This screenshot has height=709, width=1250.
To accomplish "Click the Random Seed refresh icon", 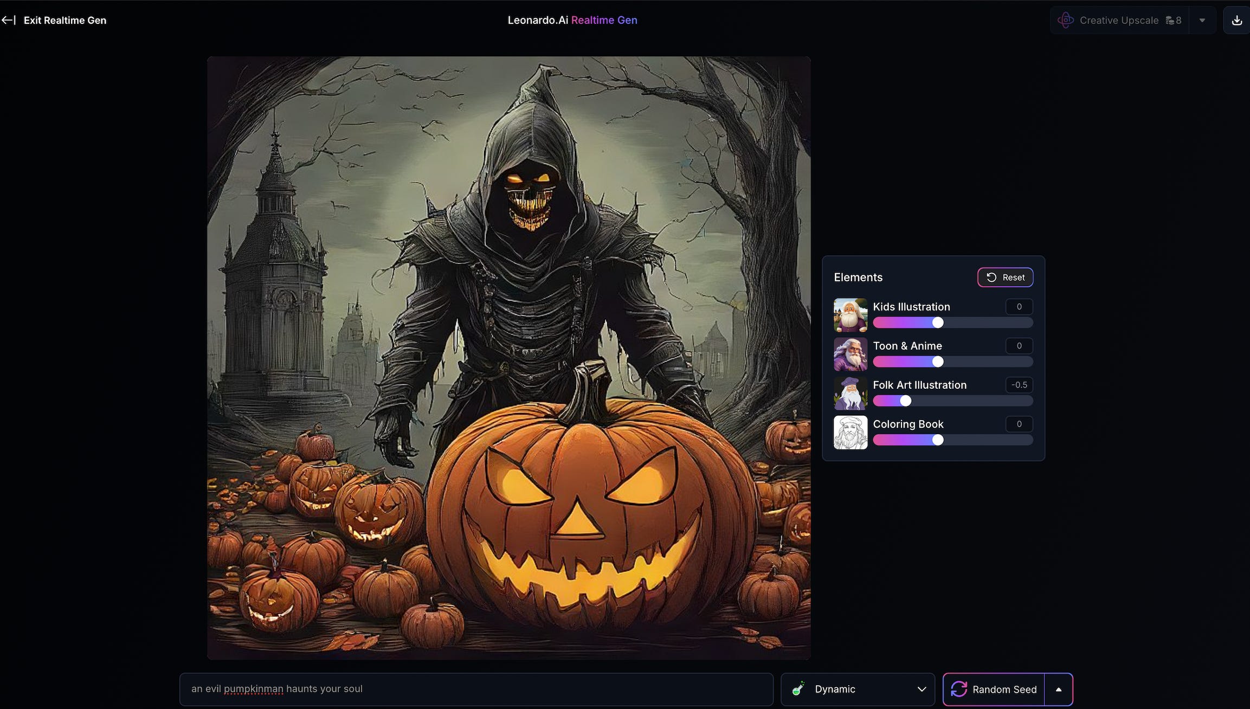I will click(x=958, y=689).
